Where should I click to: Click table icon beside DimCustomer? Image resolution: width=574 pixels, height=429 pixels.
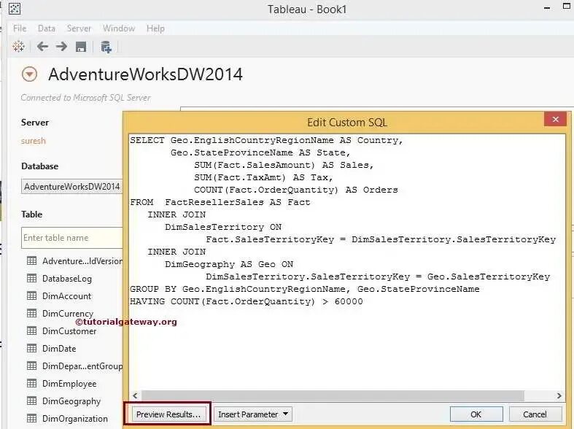32,331
